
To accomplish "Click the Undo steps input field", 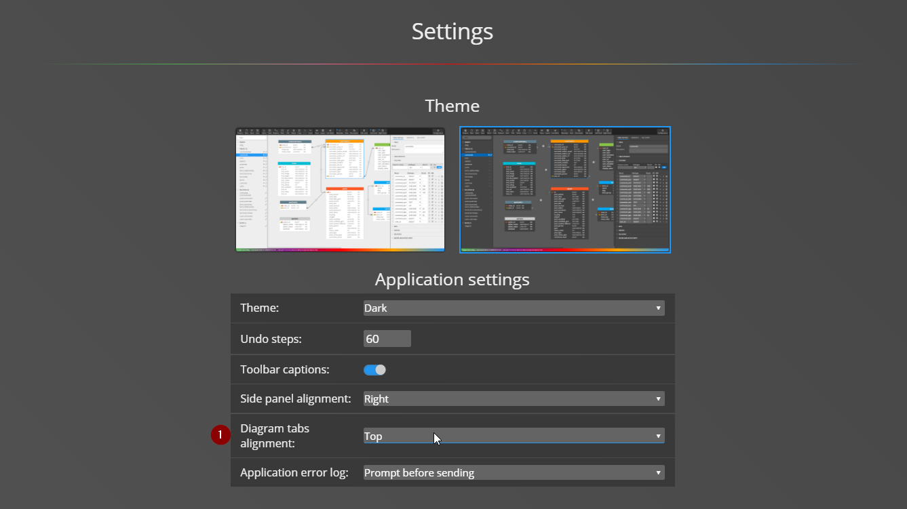I will point(387,339).
